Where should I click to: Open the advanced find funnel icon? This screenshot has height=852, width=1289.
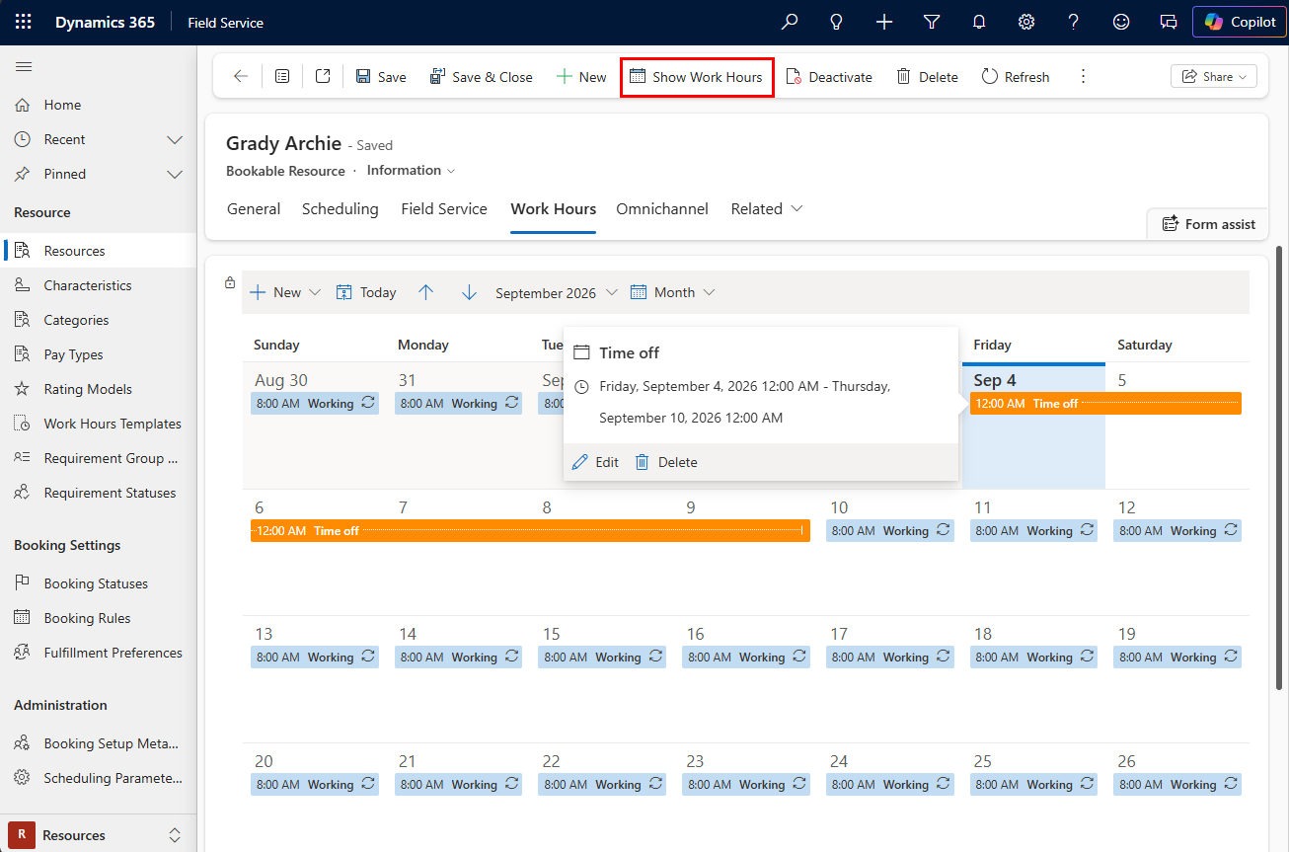[932, 22]
